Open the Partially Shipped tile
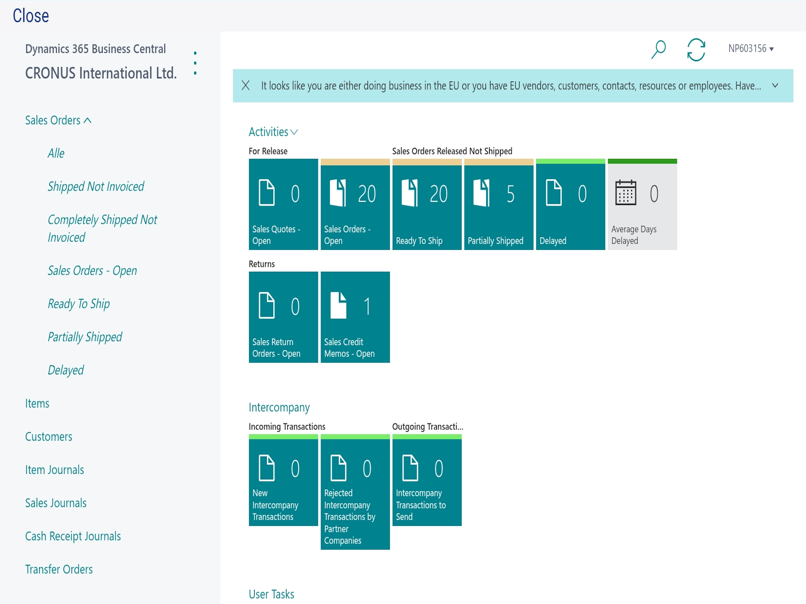The width and height of the screenshot is (806, 604). pos(499,204)
